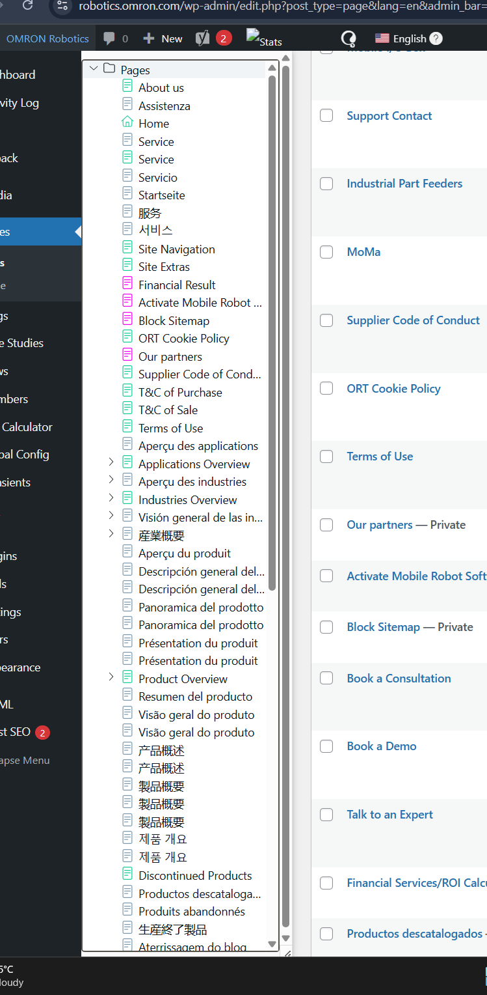
Task: Click the magenta page icon beside Financial Result
Action: pyautogui.click(x=127, y=284)
